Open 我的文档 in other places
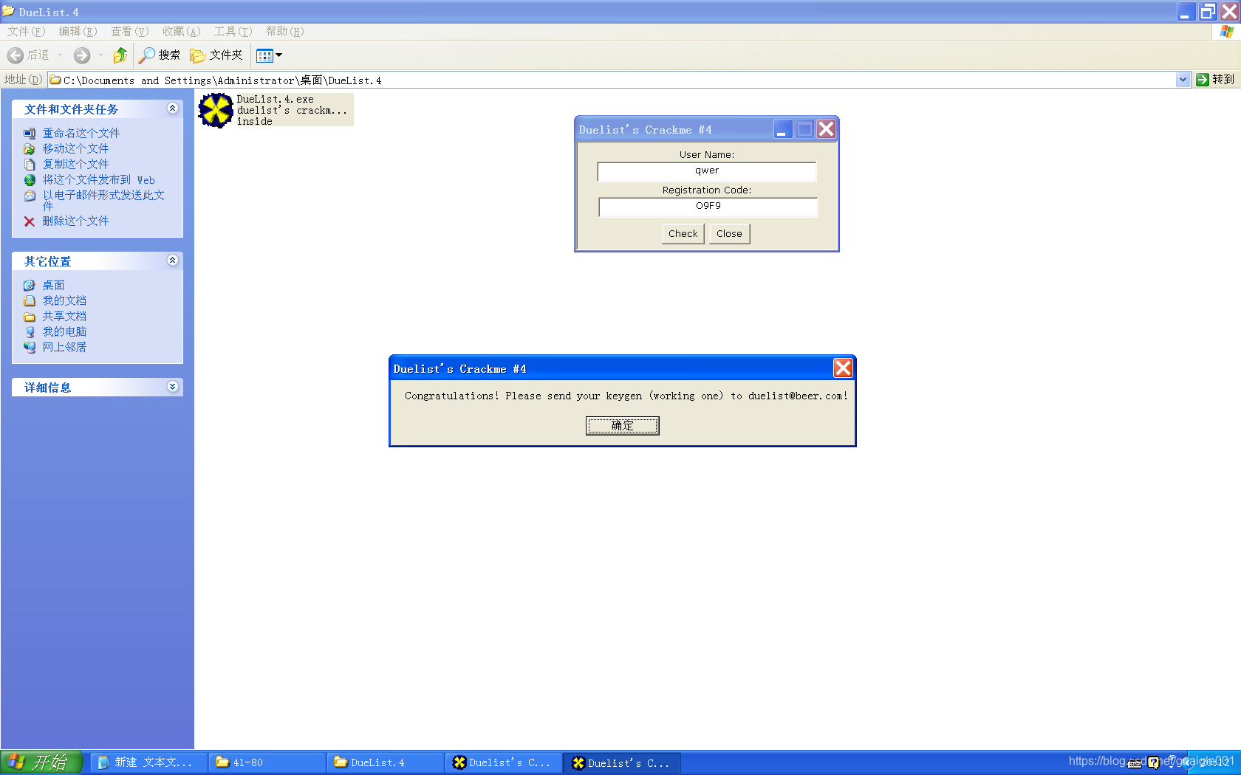 coord(64,301)
